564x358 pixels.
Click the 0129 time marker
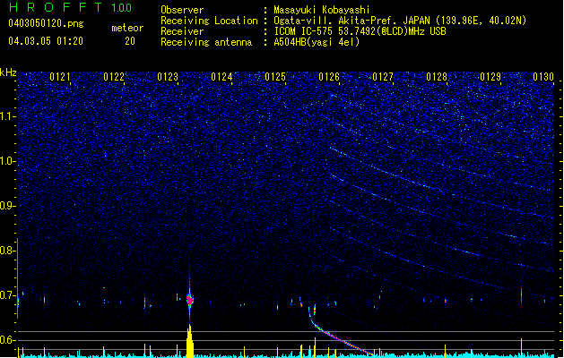coord(490,77)
